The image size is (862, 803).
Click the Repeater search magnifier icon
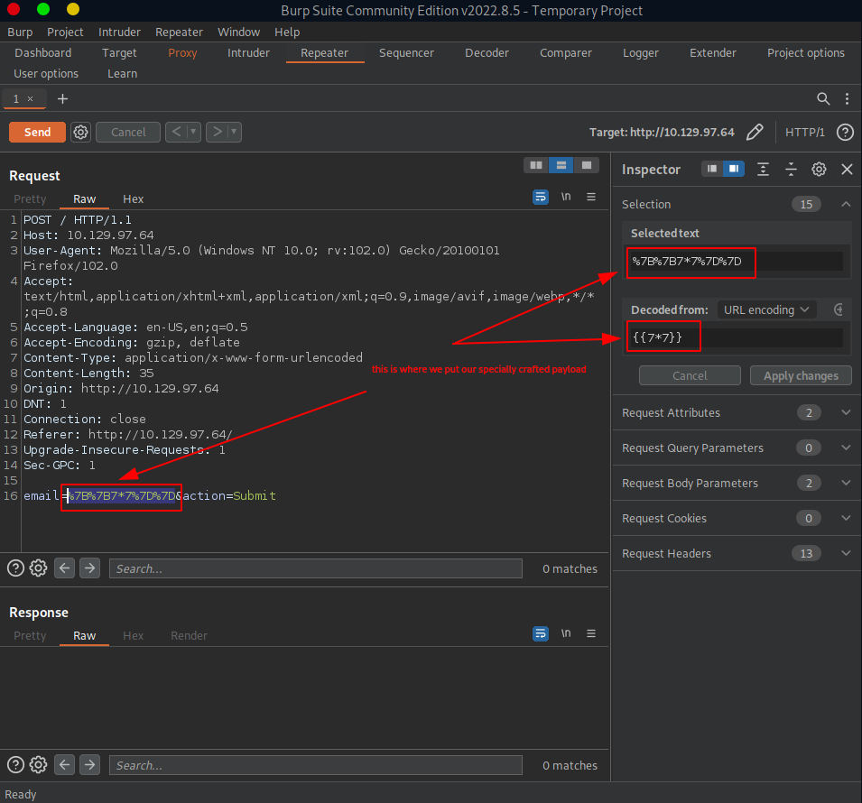click(823, 98)
